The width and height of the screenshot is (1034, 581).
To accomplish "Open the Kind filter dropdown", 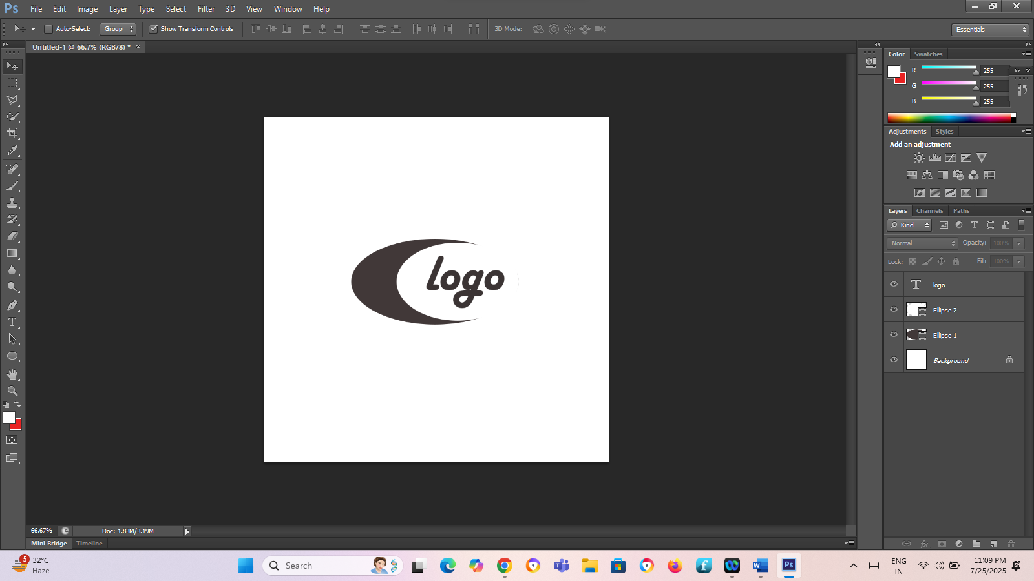I will 909,225.
